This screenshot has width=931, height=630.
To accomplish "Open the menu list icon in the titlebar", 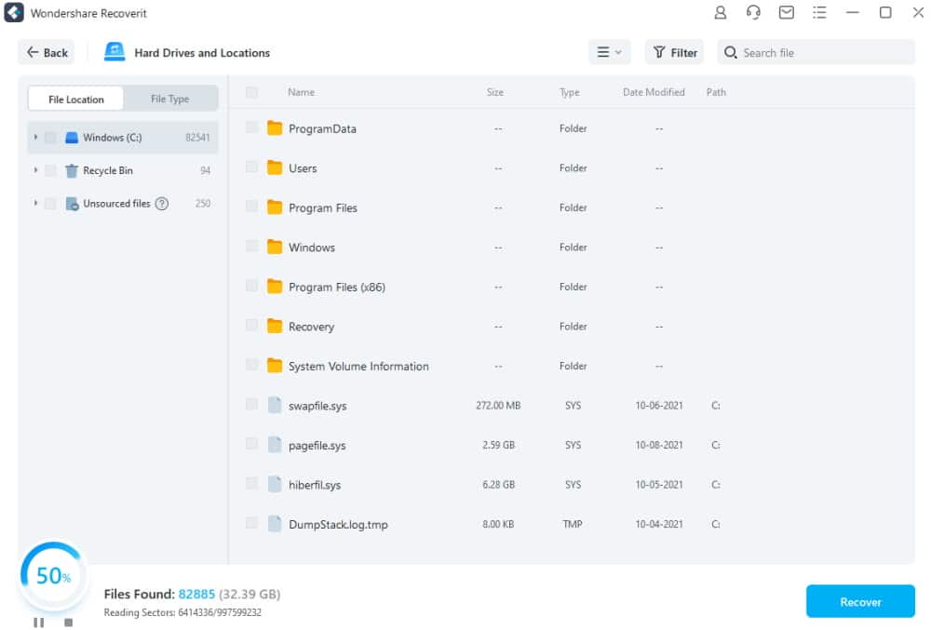I will (x=819, y=12).
